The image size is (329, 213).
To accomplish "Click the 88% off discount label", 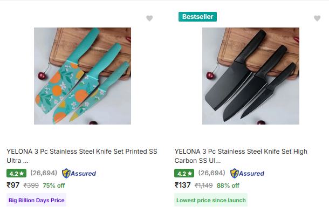I will coord(228,185).
